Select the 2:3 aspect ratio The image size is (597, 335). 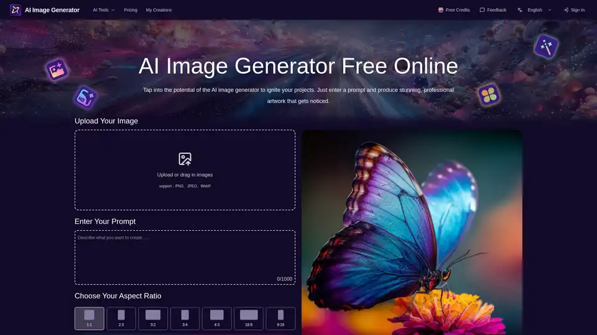pos(121,318)
